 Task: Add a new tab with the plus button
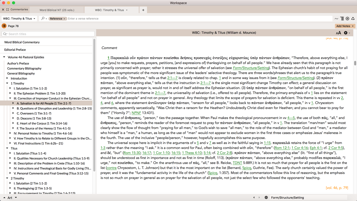click(143, 10)
